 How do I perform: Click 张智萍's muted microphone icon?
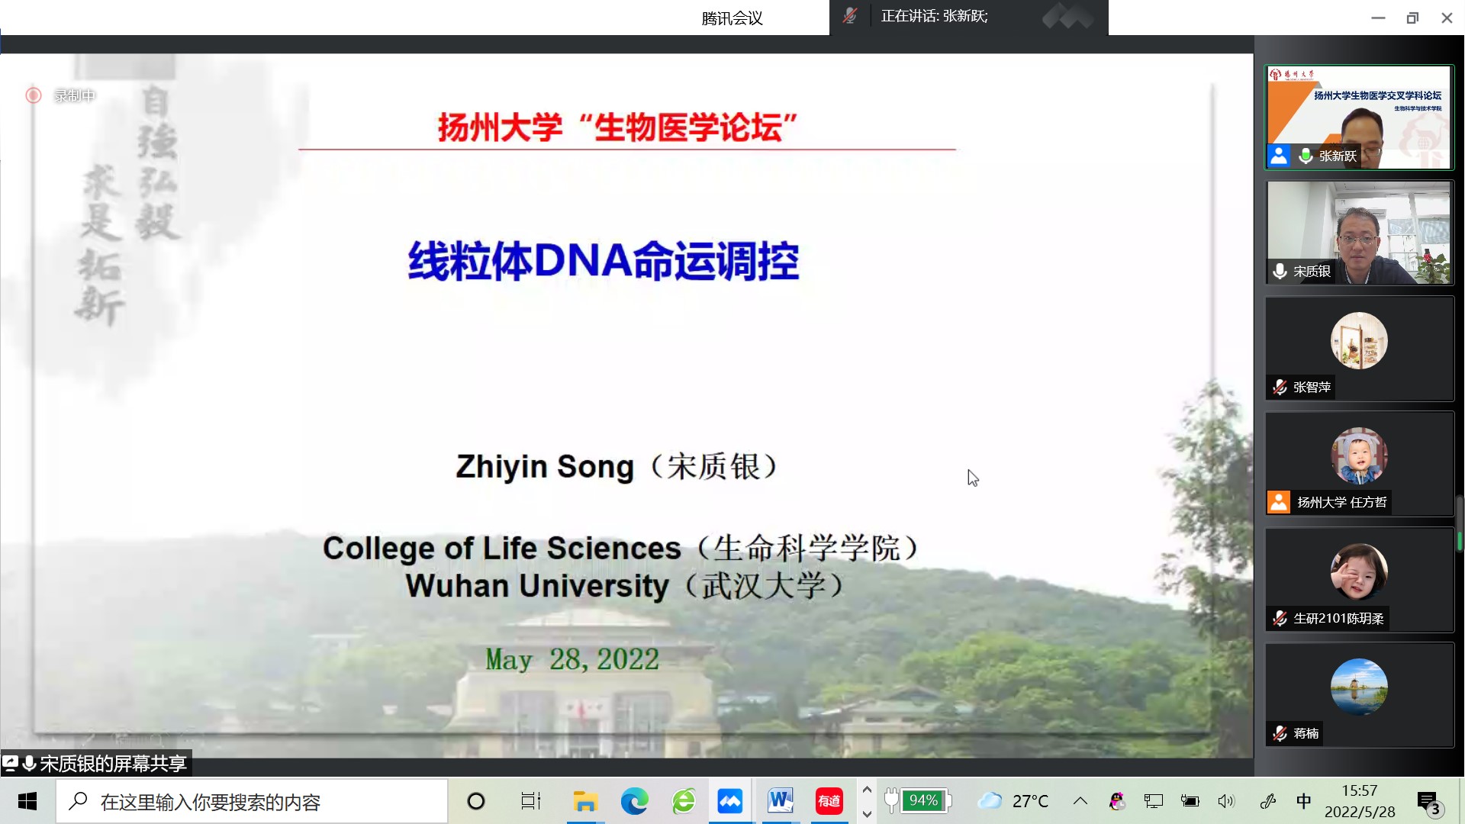1280,387
